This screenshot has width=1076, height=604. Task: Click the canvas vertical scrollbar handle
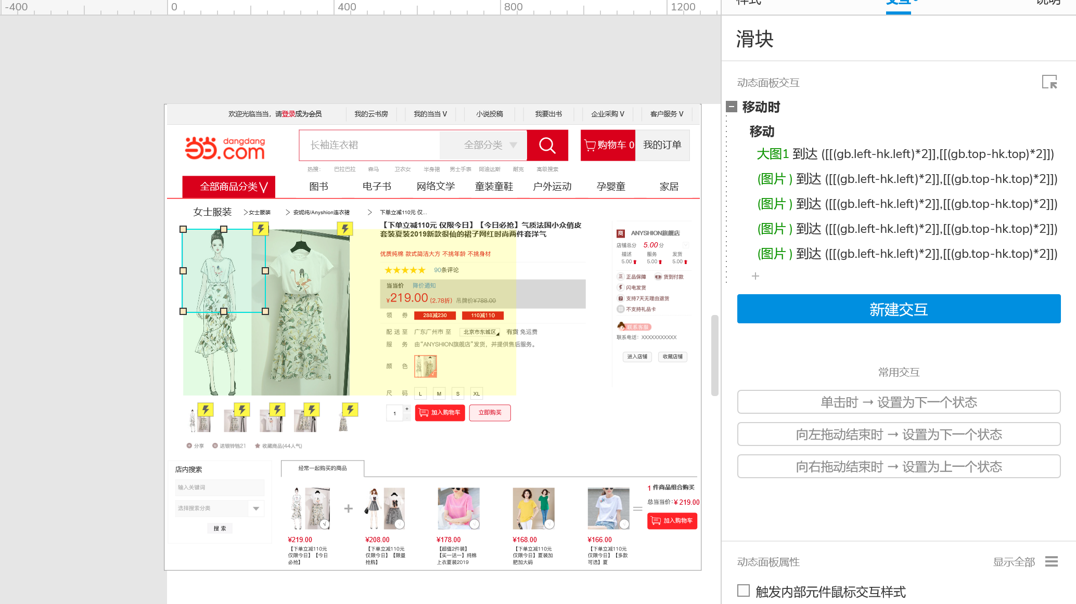point(715,356)
